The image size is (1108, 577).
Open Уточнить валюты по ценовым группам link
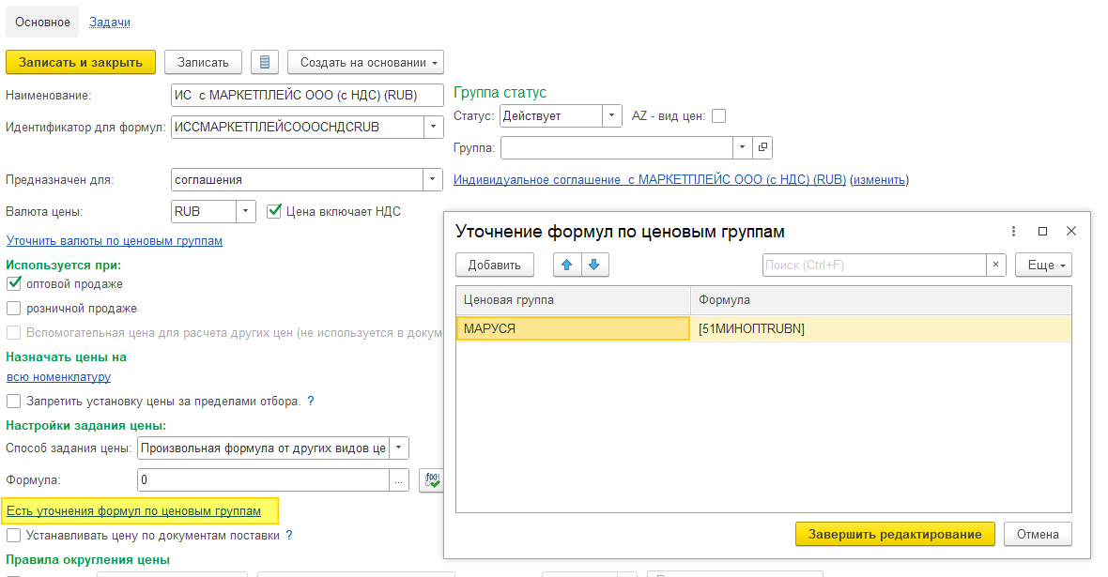click(115, 241)
